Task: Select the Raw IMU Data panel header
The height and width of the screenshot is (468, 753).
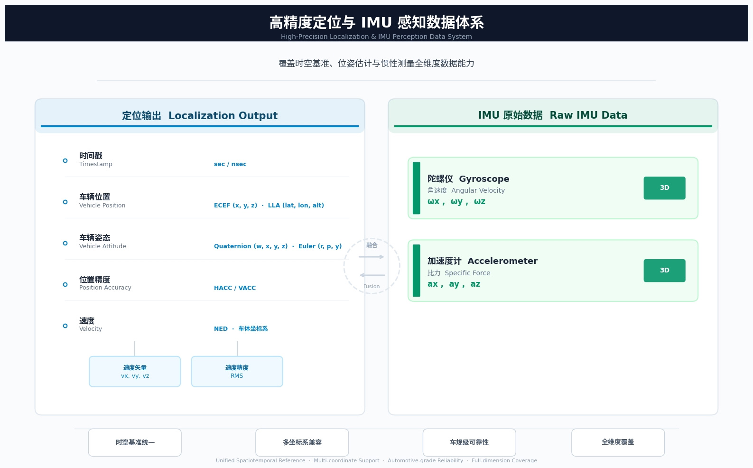Action: coord(553,116)
